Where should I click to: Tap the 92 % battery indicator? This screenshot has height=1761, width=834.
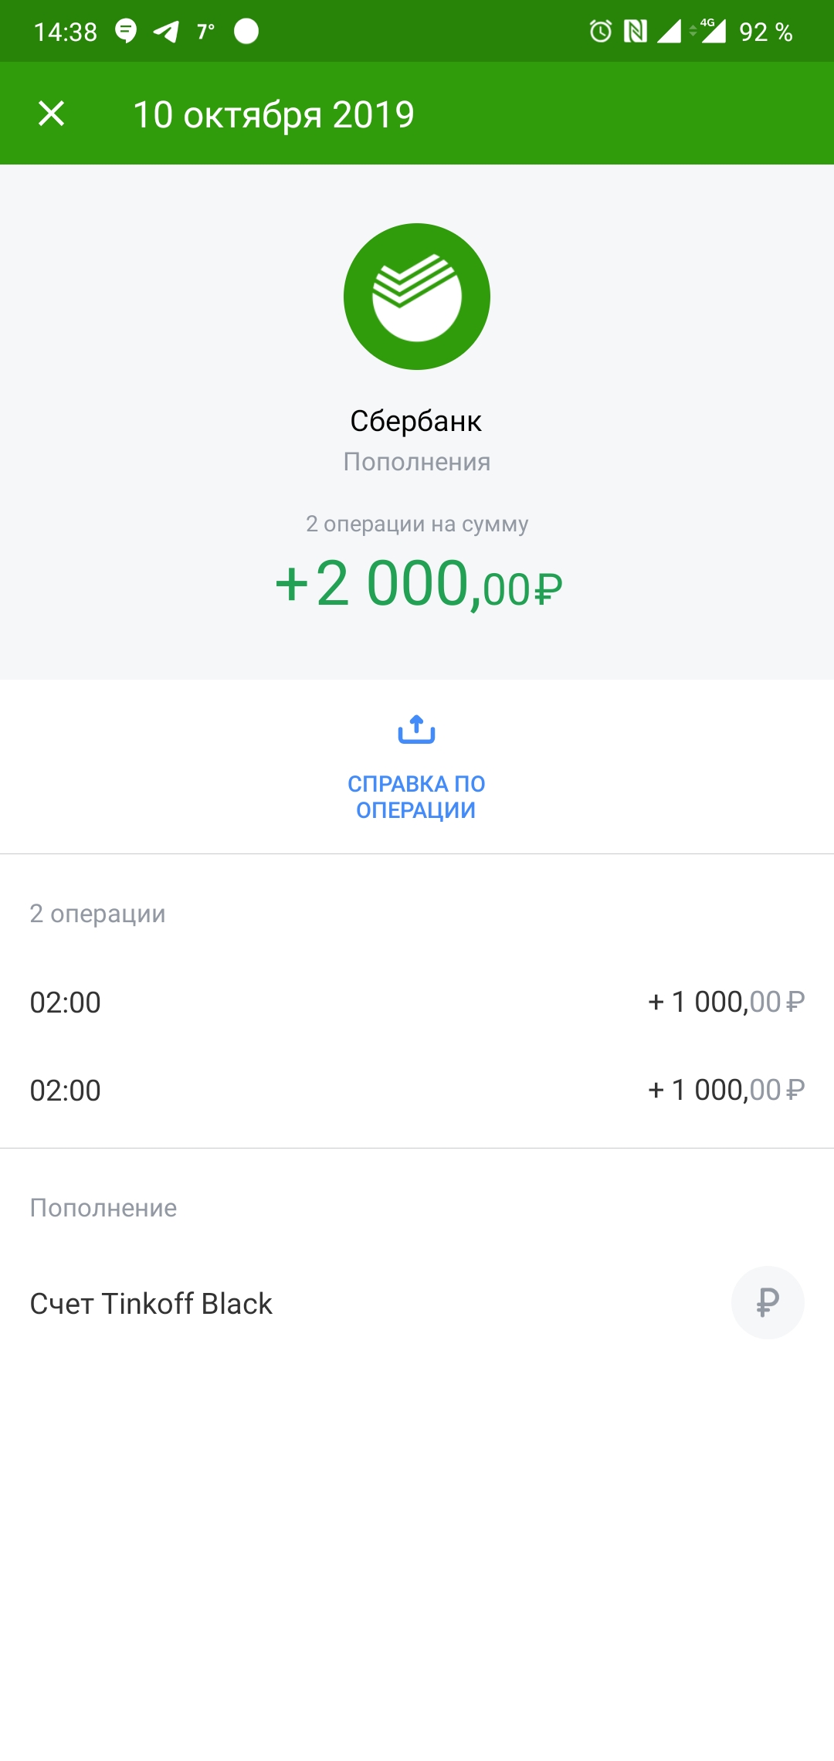[765, 32]
